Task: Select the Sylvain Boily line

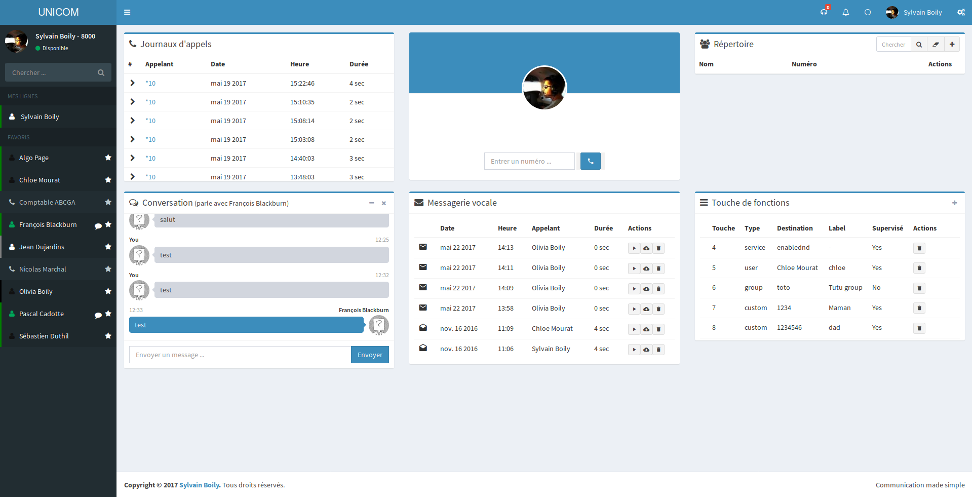Action: [58, 117]
